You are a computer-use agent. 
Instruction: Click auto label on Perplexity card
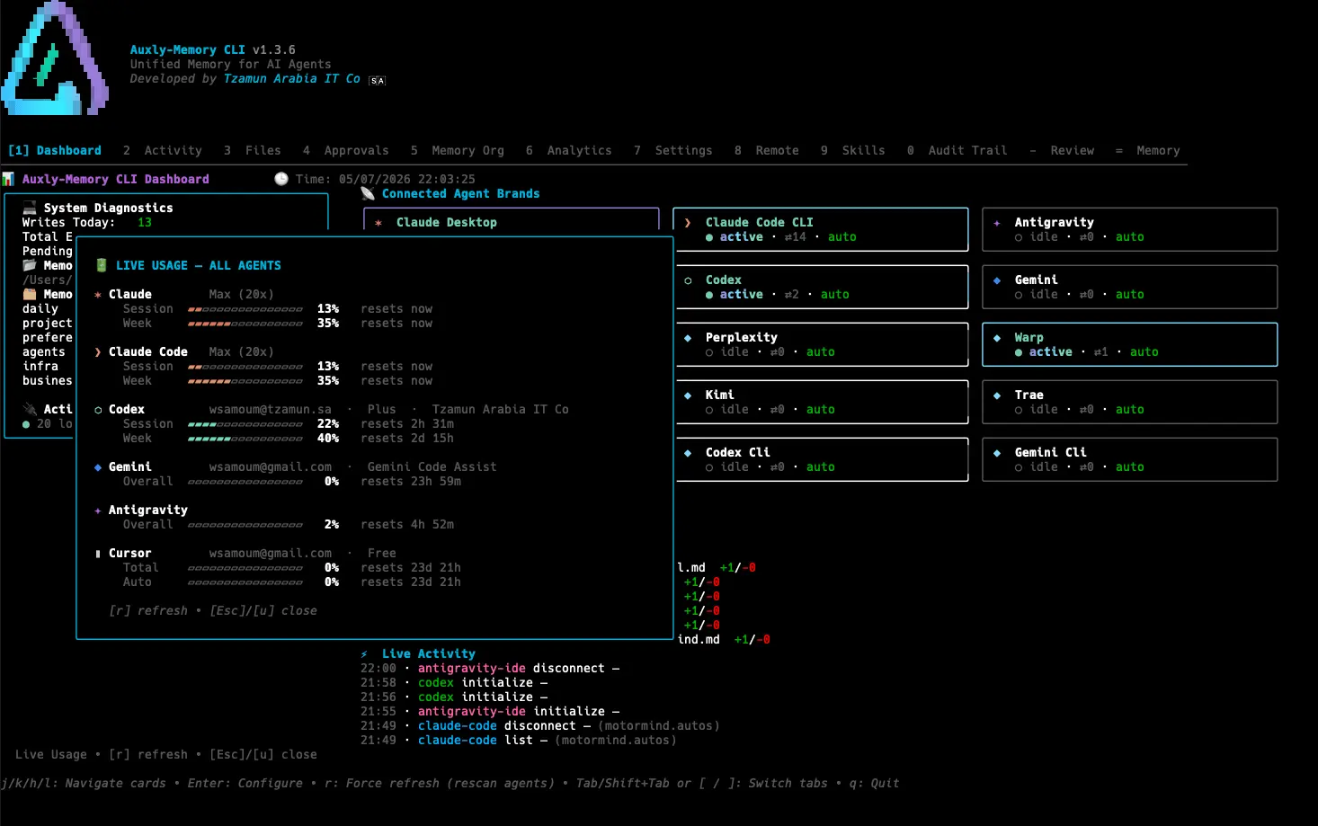click(x=821, y=352)
